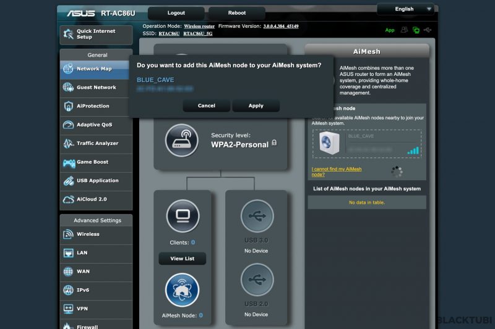Click the VPN monitor icon
The image size is (495, 329).
pyautogui.click(x=68, y=309)
